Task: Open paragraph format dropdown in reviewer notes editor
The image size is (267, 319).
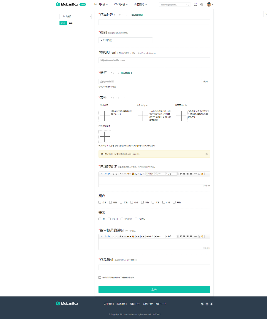Action: (x=151, y=236)
